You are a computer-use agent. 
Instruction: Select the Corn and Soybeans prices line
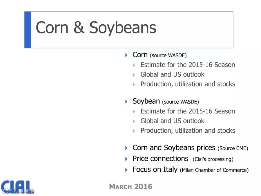(174, 148)
